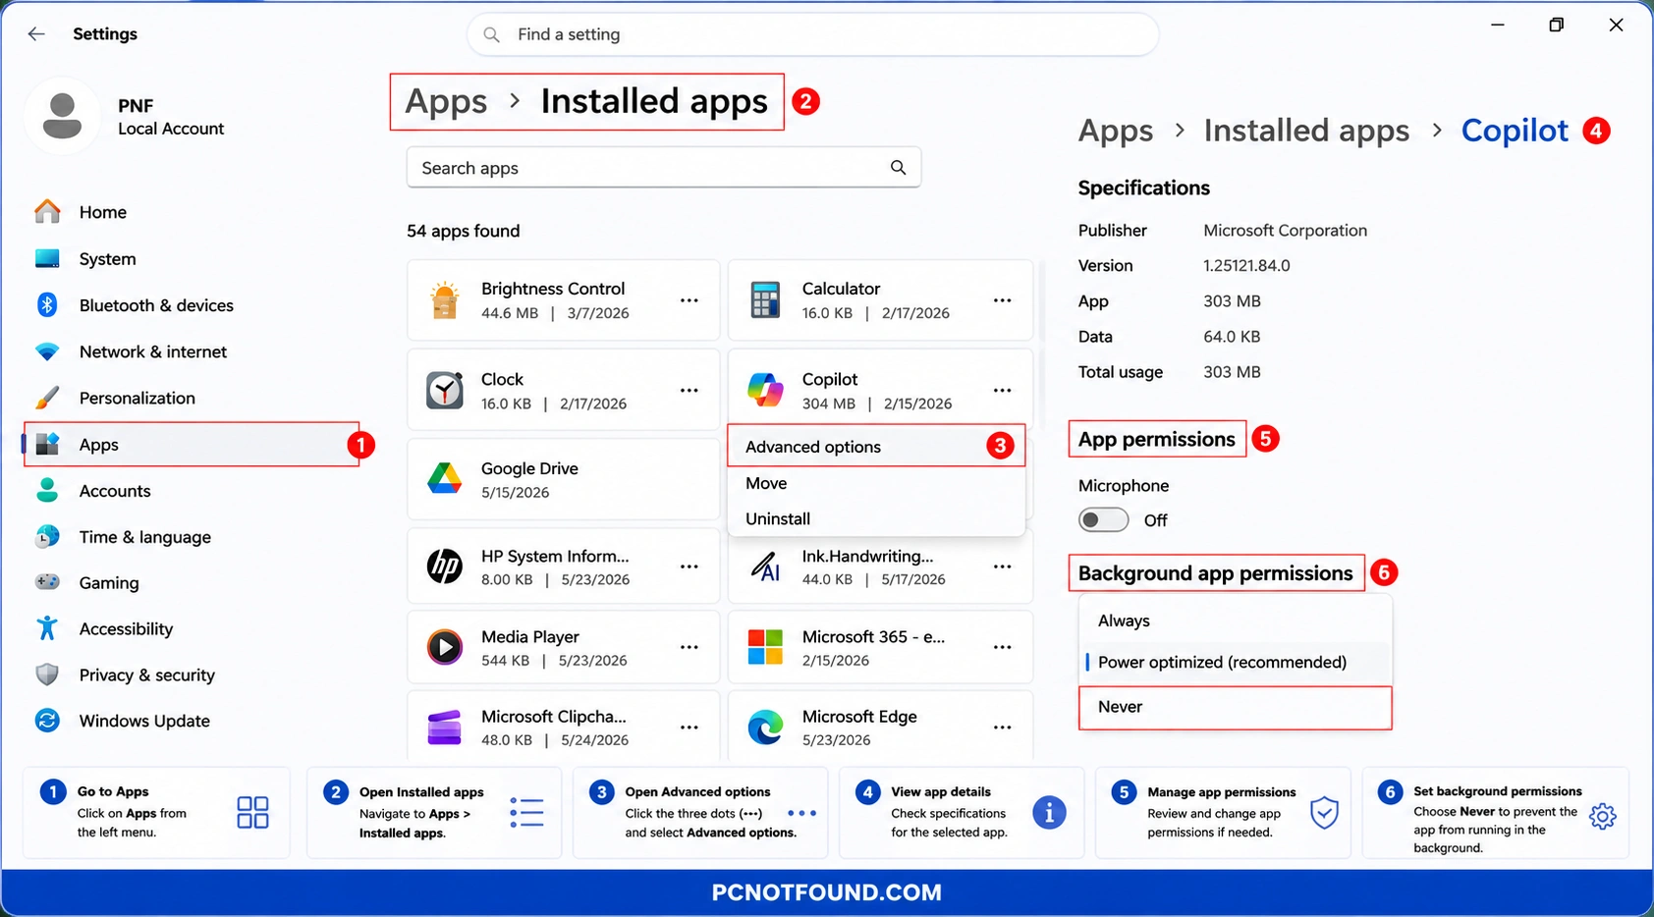Viewport: 1654px width, 917px height.
Task: Open three-dots menu for Calculator
Action: (1002, 300)
